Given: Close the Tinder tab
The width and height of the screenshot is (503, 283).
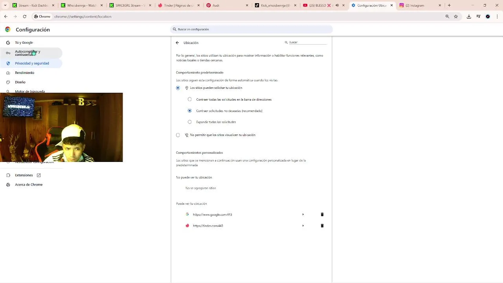Looking at the screenshot, I should (198, 6).
